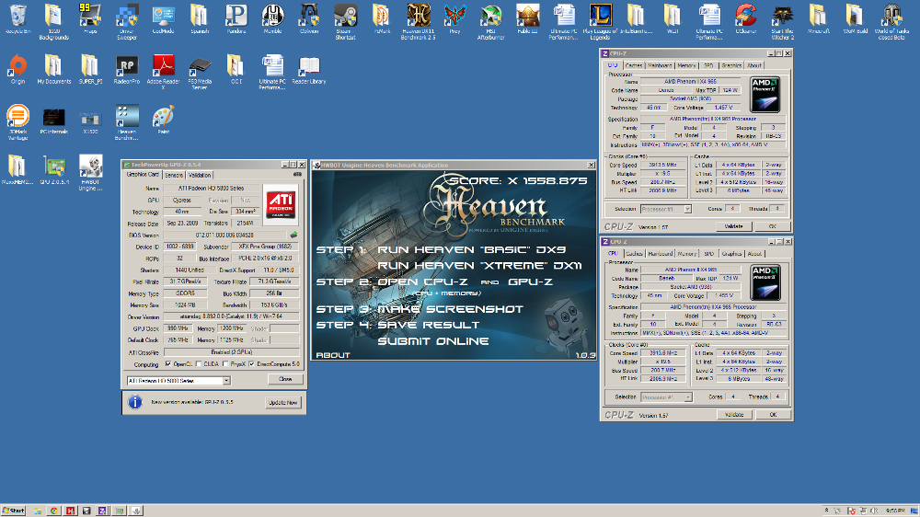Click OK in the lower CPU-Z window

click(773, 415)
